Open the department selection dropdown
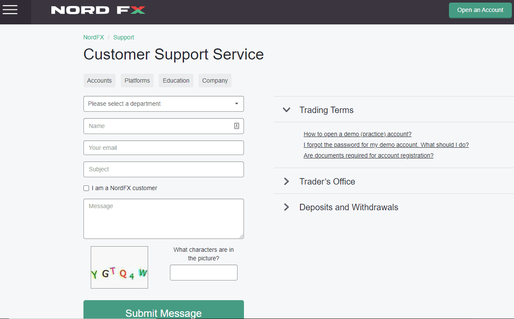Screen dimensions: 514x319 coord(163,104)
